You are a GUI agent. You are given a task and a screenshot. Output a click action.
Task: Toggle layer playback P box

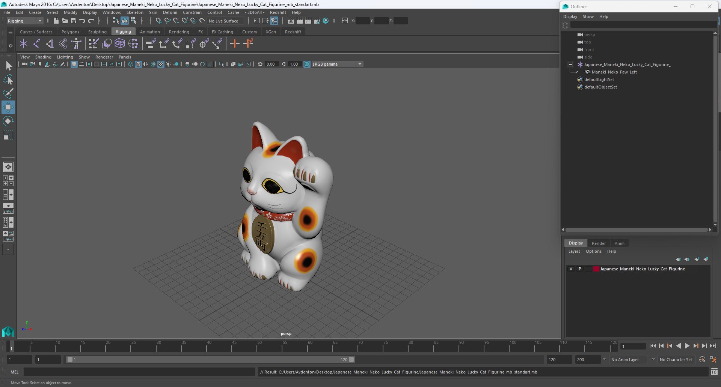coord(580,269)
